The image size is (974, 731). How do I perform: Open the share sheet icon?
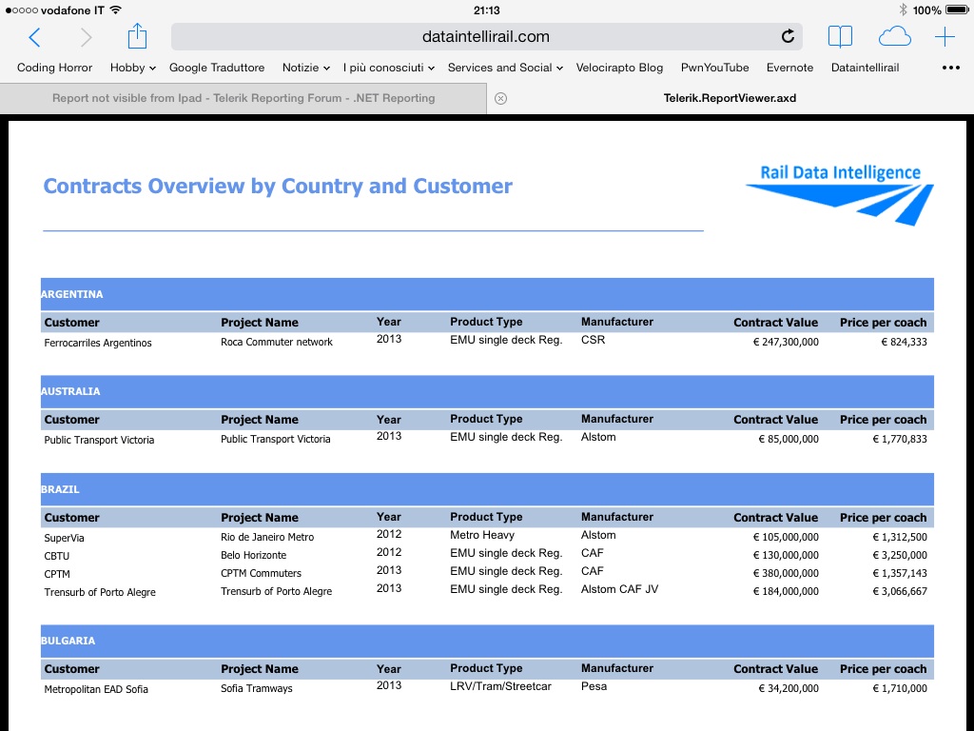pyautogui.click(x=137, y=36)
